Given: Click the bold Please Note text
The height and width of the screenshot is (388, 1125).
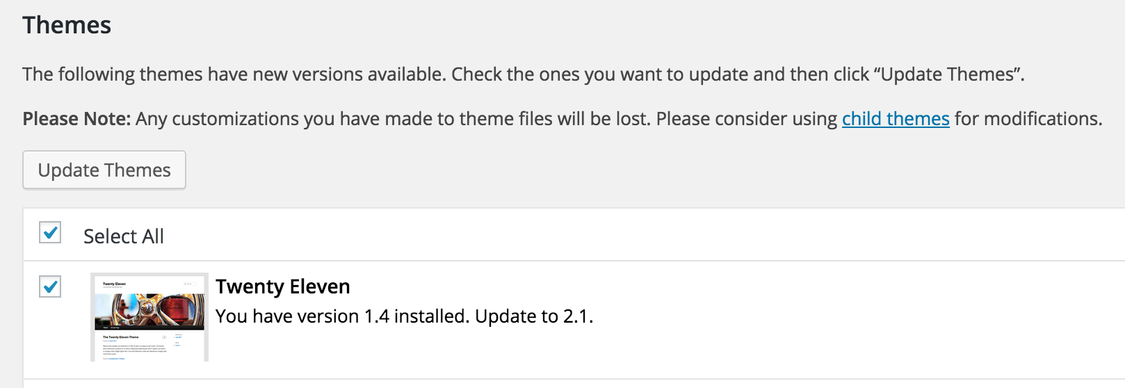Looking at the screenshot, I should (x=76, y=119).
